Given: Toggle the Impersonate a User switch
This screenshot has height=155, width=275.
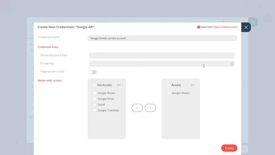Looking at the screenshot, I should [93, 72].
